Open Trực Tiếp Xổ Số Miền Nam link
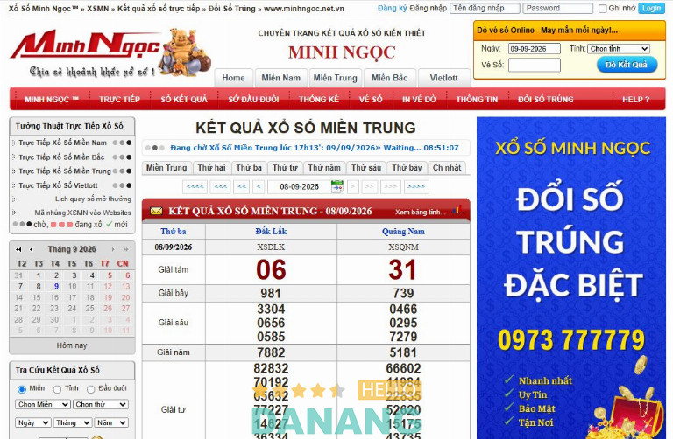This screenshot has width=673, height=439. (x=63, y=143)
